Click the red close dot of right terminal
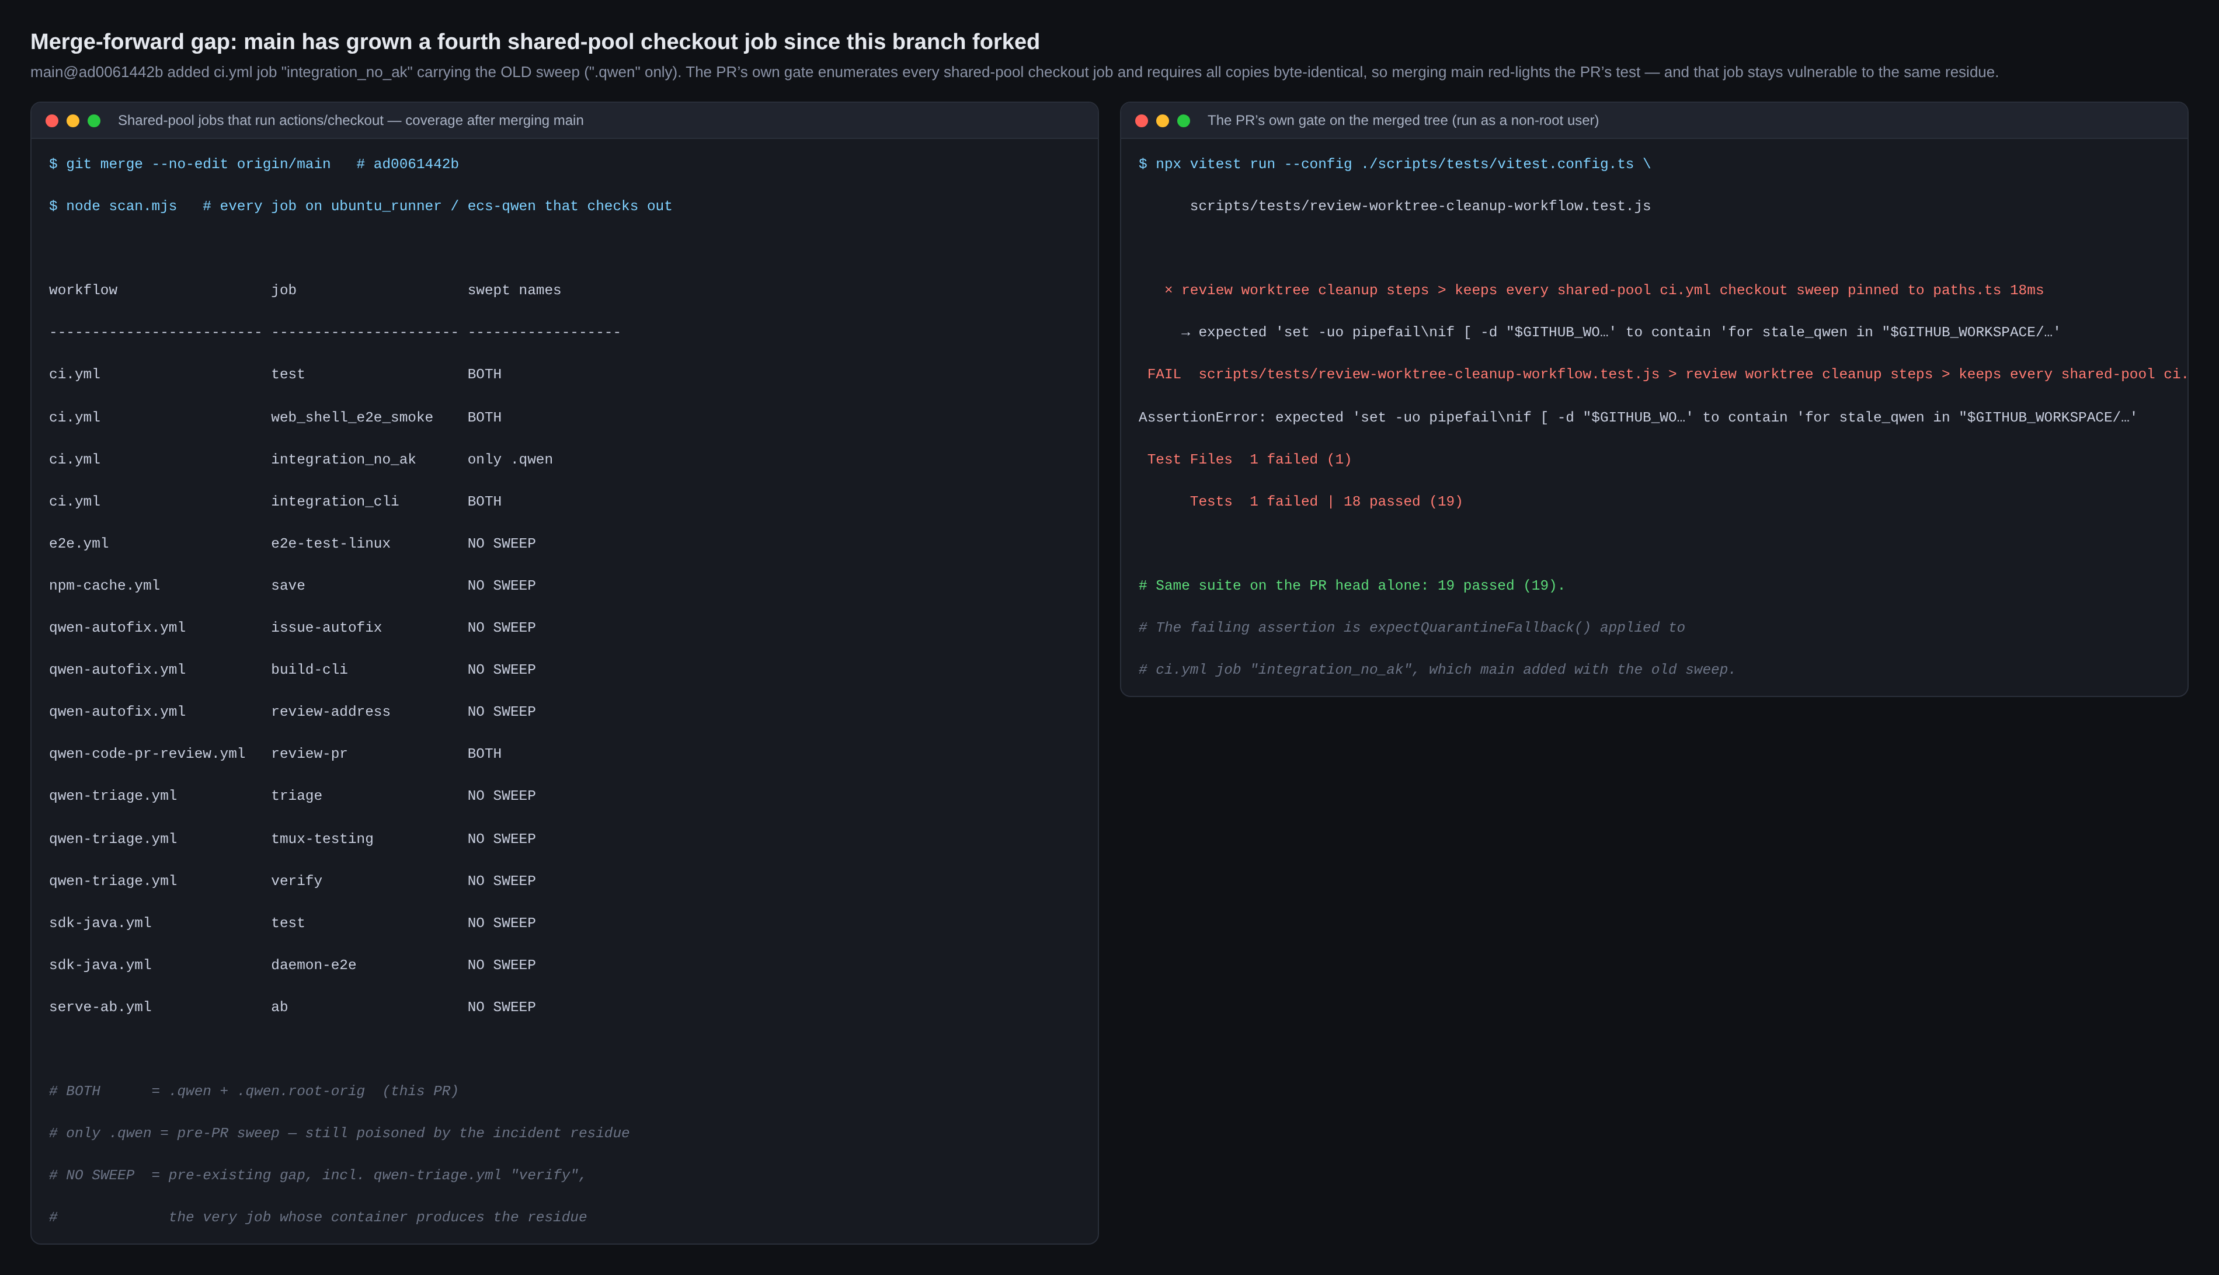The width and height of the screenshot is (2219, 1275). tap(1141, 121)
